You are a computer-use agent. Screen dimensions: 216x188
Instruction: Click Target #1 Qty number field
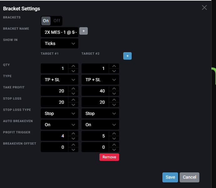[x=55, y=68]
